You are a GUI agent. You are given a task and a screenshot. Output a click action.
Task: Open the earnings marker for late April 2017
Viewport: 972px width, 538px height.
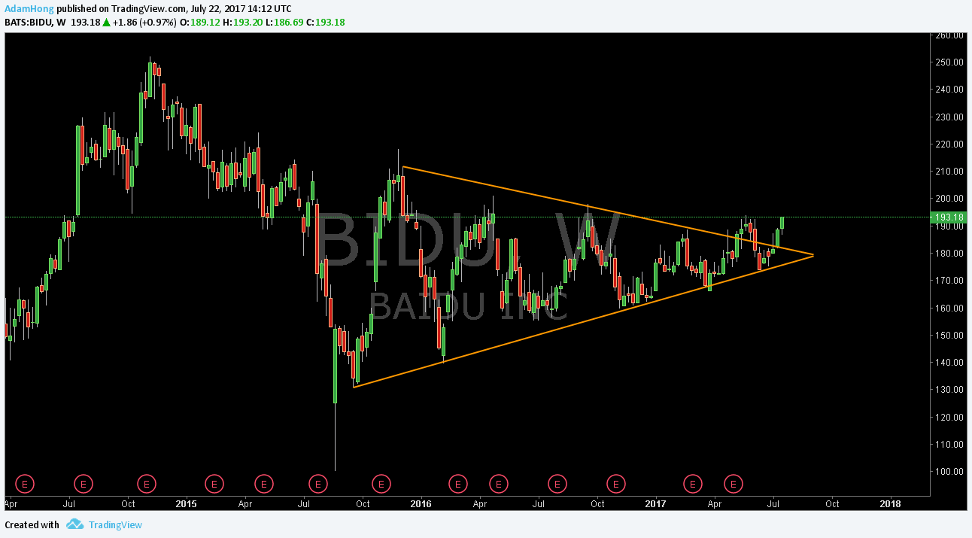[x=734, y=482]
